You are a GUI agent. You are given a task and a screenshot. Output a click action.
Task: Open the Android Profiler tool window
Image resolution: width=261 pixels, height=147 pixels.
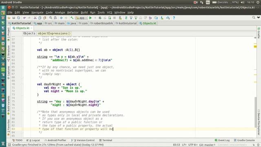click(x=55, y=140)
